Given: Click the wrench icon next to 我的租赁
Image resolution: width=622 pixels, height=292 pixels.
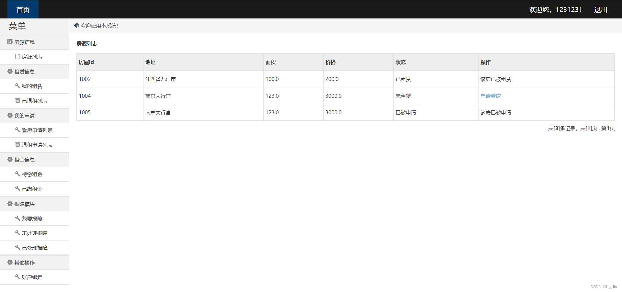Looking at the screenshot, I should pyautogui.click(x=17, y=86).
